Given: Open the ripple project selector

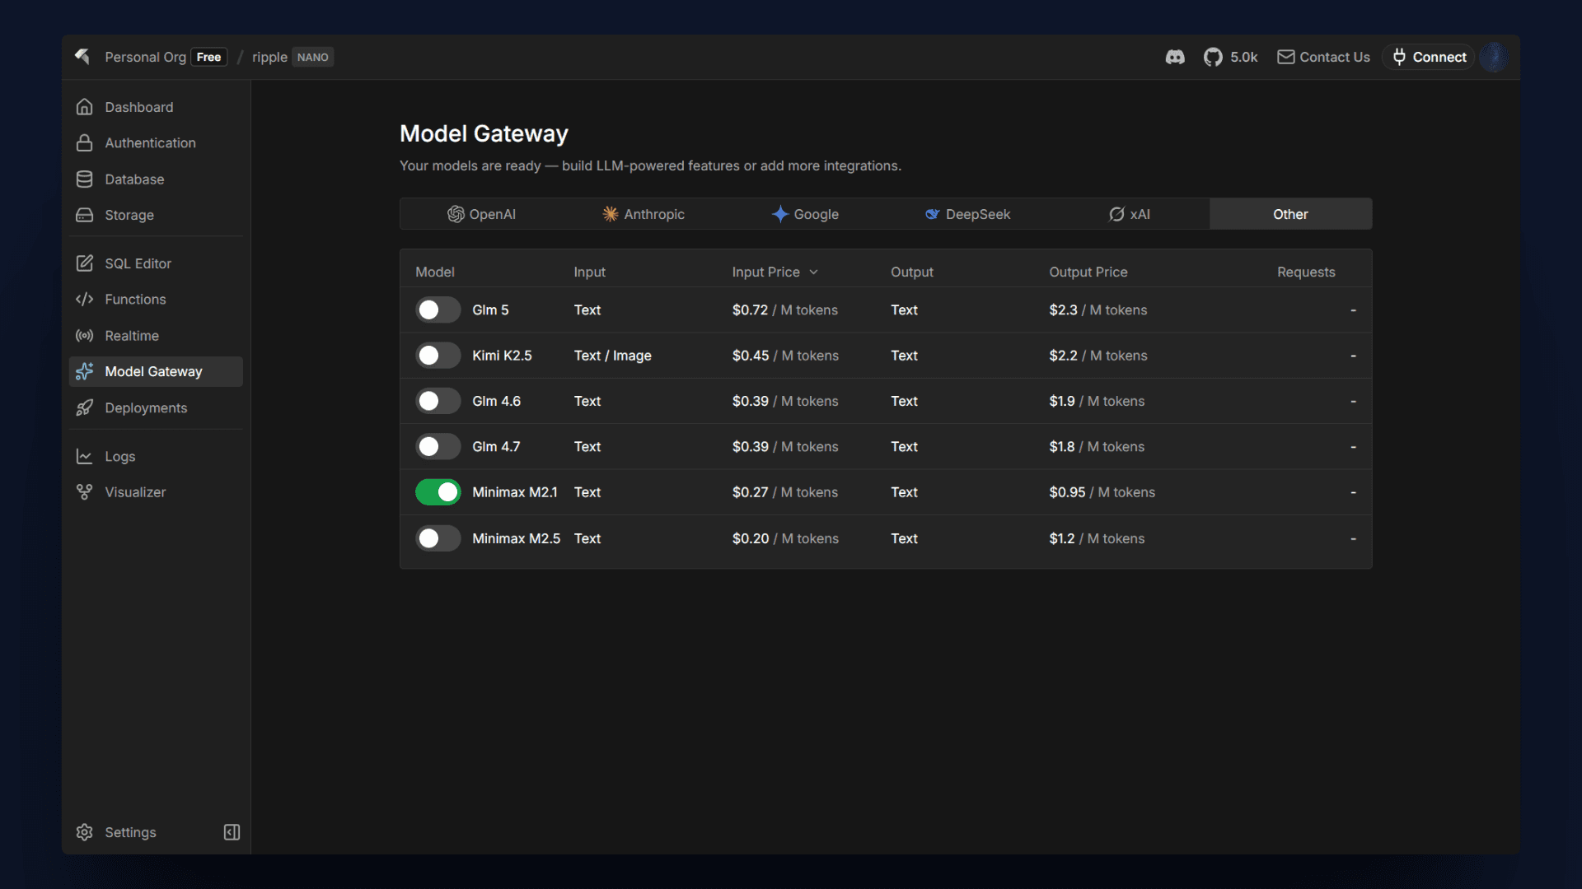Looking at the screenshot, I should [269, 57].
